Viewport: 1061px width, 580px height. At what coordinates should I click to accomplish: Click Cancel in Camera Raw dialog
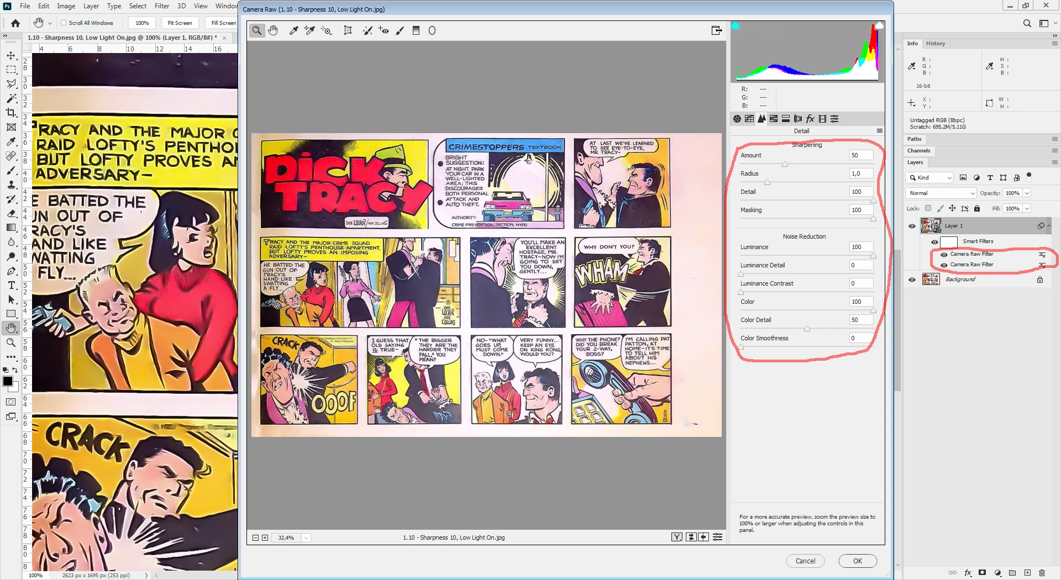click(805, 561)
